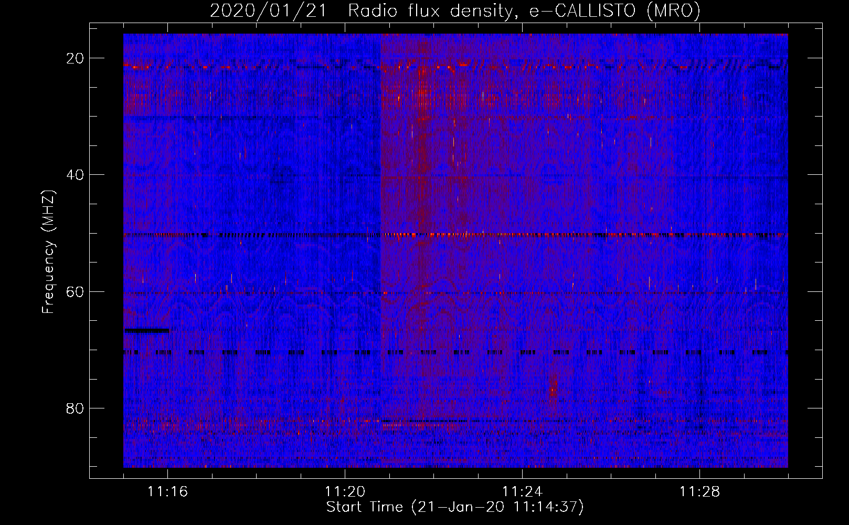The width and height of the screenshot is (849, 525).
Task: Click the 60 MHz frequency tick label
Action: tap(76, 291)
